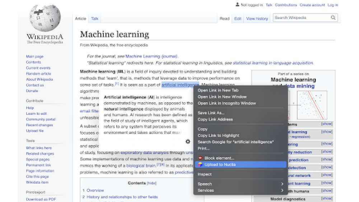Open Permanent link in Tools
This screenshot has width=359, height=202.
pyautogui.click(x=38, y=165)
